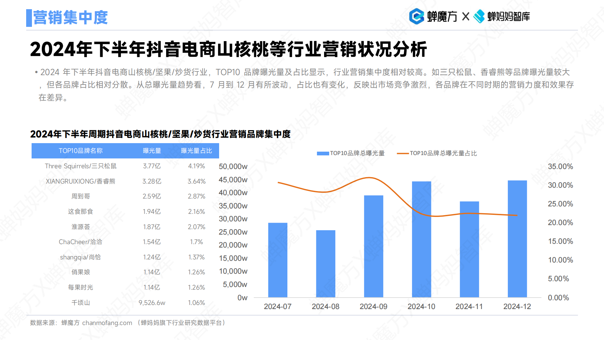Click the blue TOP10品牌总曝光量 legend swatch
The image size is (604, 340).
323,153
